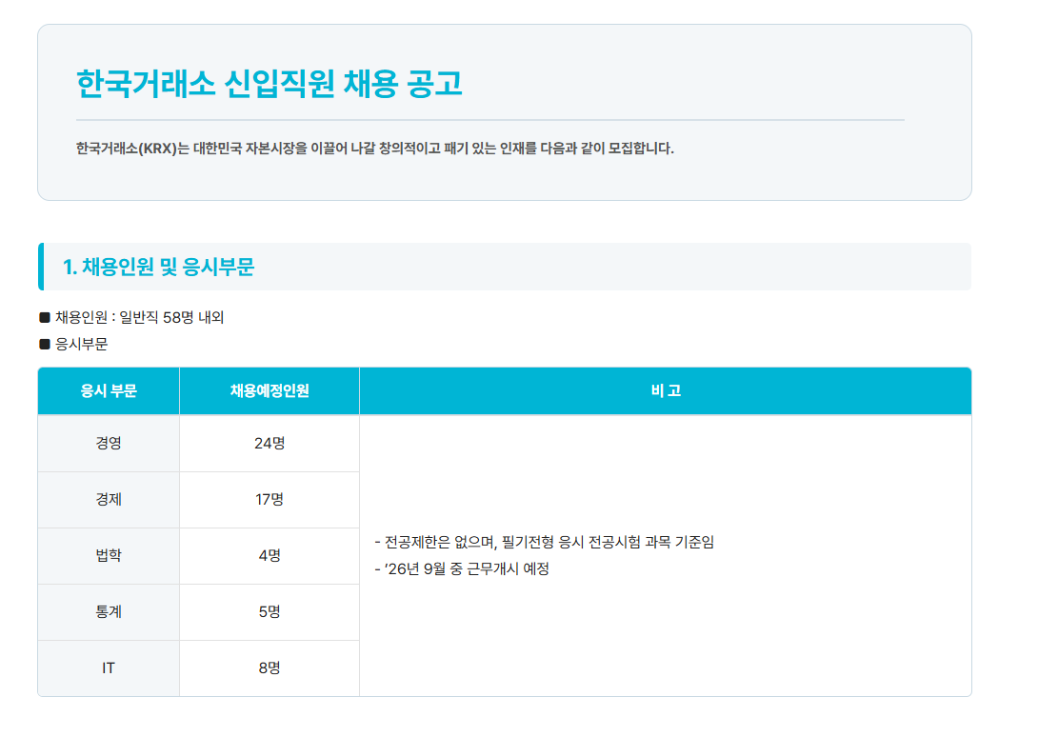
Task: Select the 법학 table cell
Action: coord(109,556)
